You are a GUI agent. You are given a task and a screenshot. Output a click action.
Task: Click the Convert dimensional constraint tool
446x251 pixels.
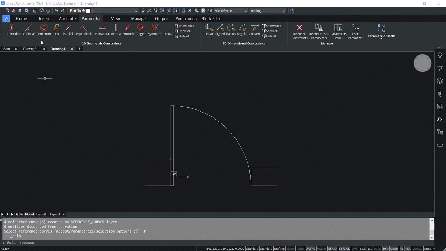point(255,30)
